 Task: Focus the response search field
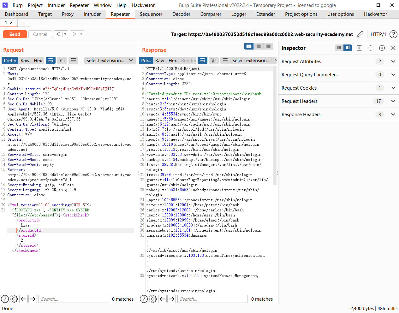(212, 299)
